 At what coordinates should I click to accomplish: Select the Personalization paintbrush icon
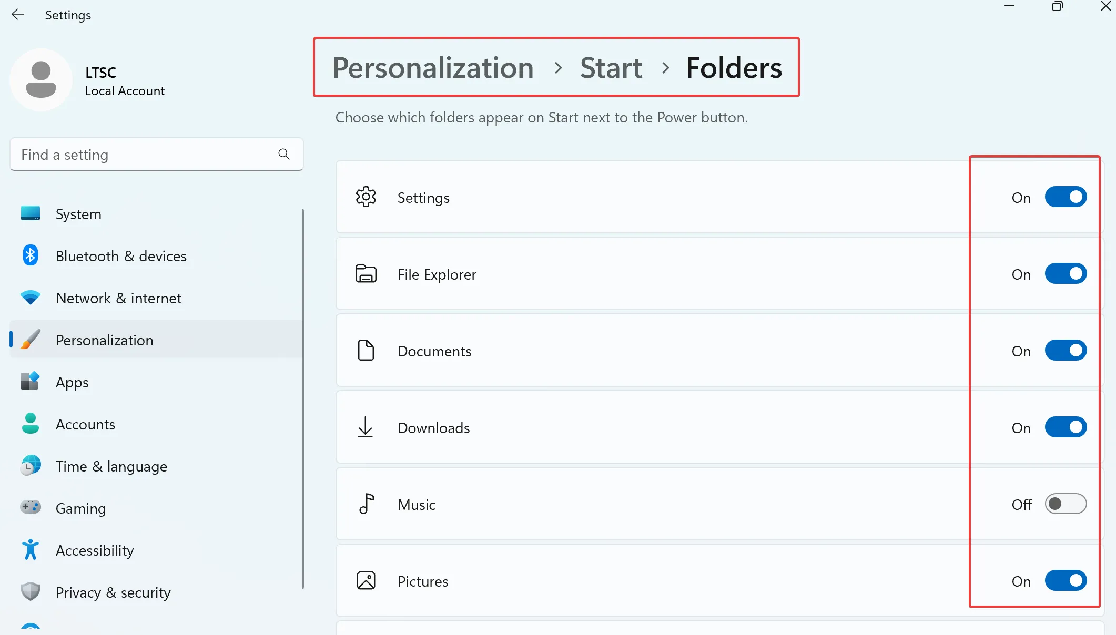point(30,340)
